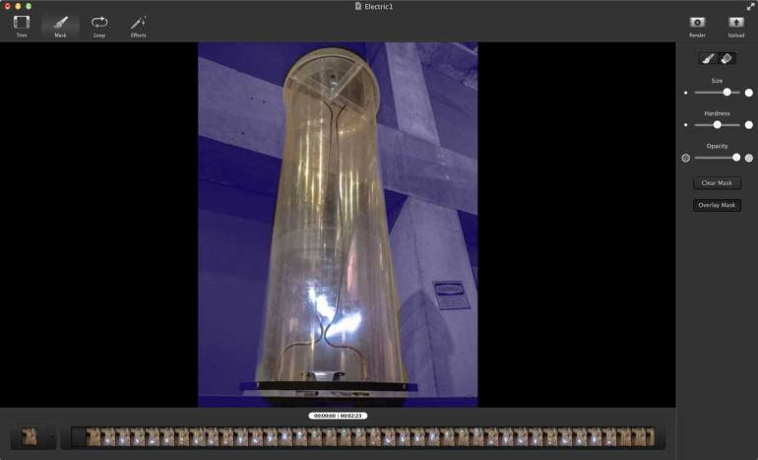Select the Mask tool
758x460 pixels.
60,27
